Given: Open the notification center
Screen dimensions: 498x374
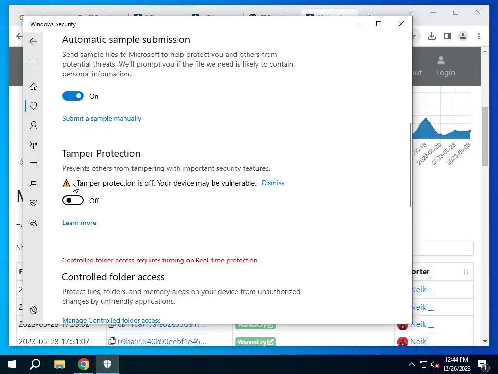Looking at the screenshot, I should point(482,364).
